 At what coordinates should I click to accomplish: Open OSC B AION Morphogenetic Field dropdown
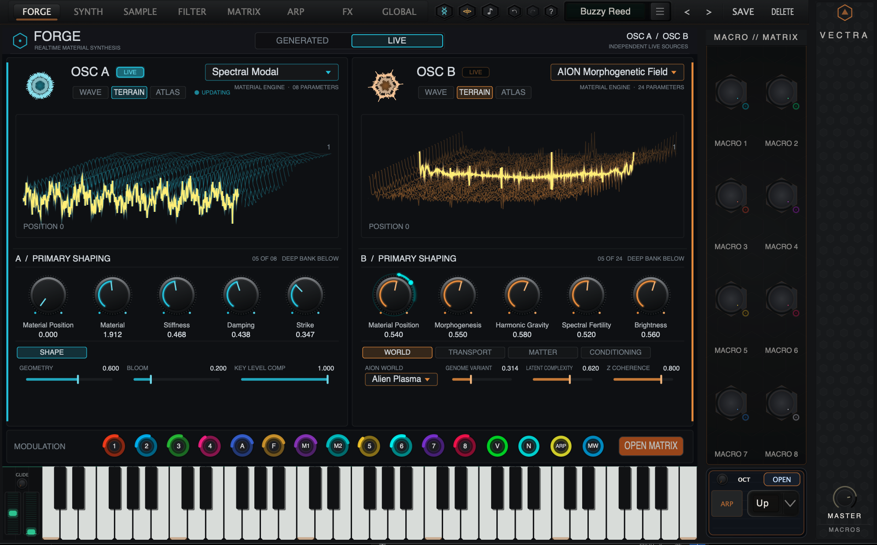click(x=617, y=72)
